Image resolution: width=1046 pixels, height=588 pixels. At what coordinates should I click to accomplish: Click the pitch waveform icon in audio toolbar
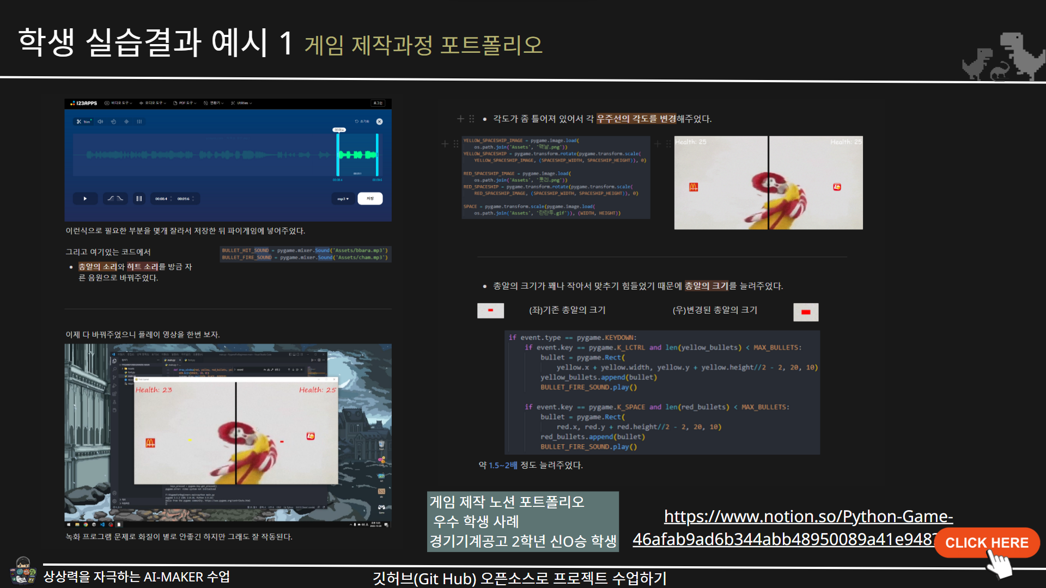pos(126,121)
